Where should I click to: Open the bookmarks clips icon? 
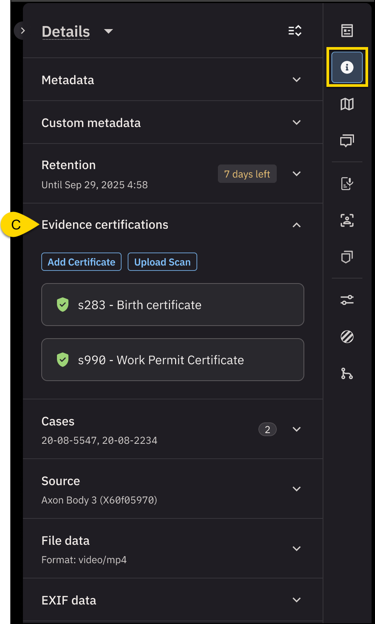(x=347, y=257)
